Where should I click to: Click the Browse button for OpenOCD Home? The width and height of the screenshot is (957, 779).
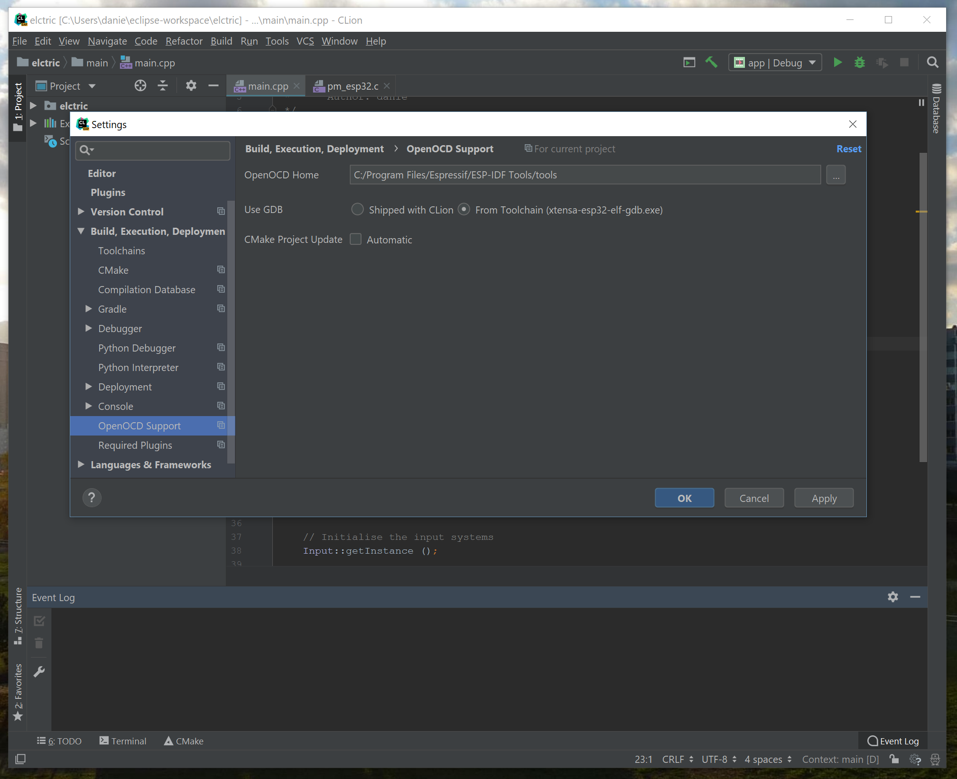pyautogui.click(x=836, y=175)
